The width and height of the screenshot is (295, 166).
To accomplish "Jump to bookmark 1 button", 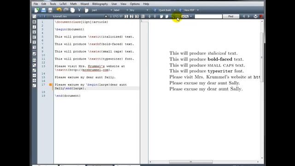I will click(x=126, y=17).
